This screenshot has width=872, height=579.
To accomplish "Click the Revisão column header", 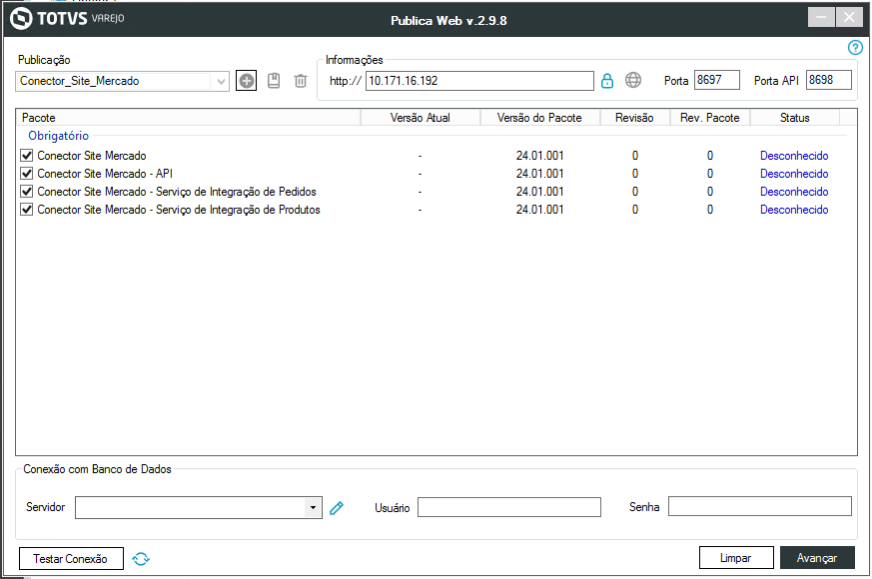I will tap(634, 118).
